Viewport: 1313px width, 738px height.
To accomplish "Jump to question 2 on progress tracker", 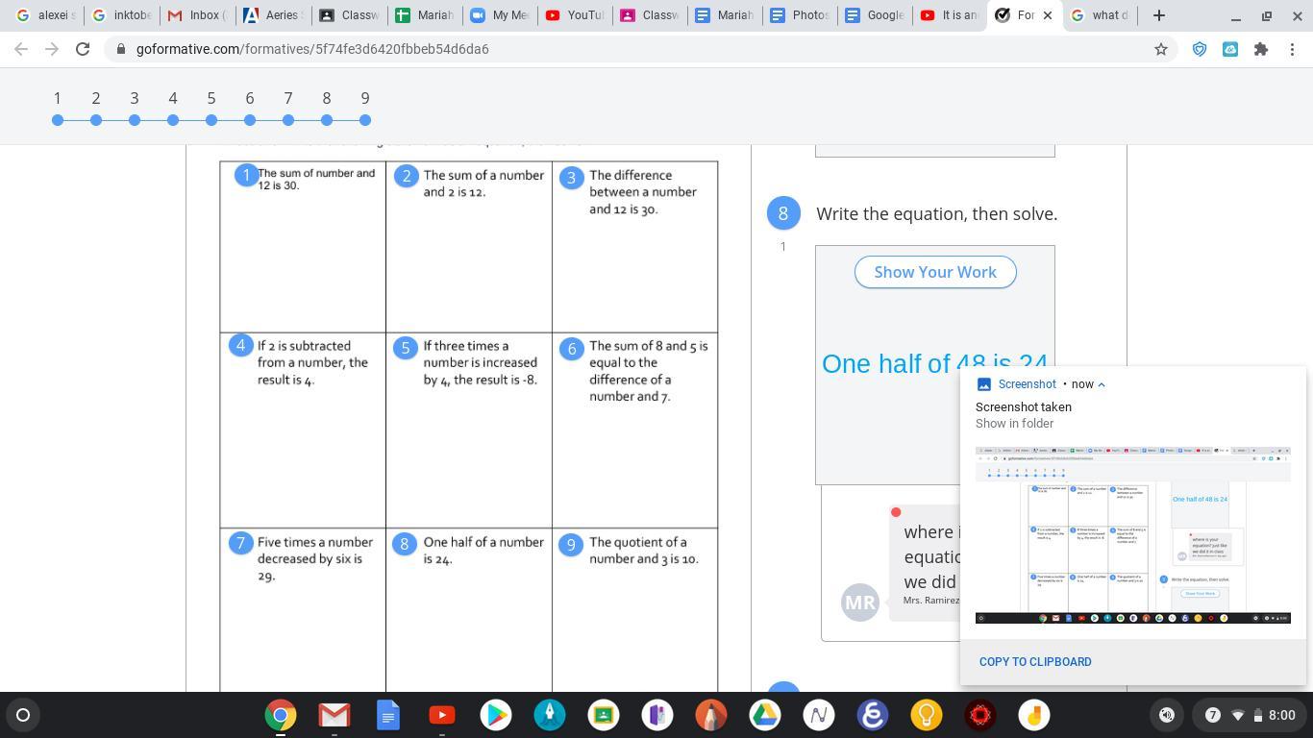I will click(96, 120).
